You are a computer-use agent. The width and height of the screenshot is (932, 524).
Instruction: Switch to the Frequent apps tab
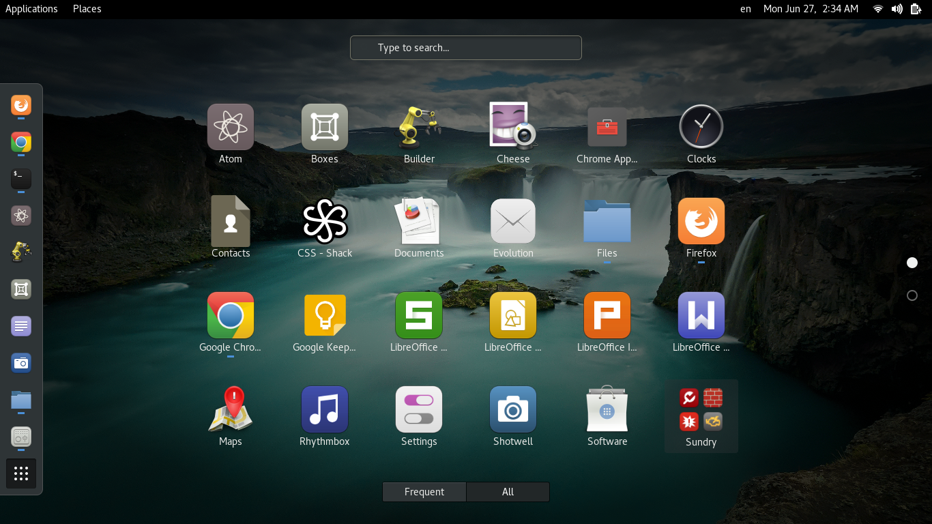[x=424, y=491]
